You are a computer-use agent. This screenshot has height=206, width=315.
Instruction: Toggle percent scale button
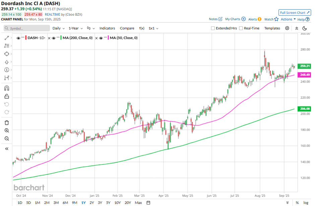click(x=297, y=203)
